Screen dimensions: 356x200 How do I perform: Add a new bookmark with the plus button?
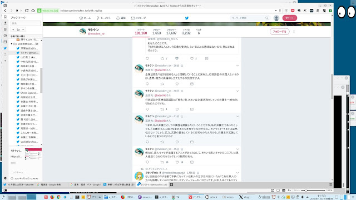pos(13,29)
